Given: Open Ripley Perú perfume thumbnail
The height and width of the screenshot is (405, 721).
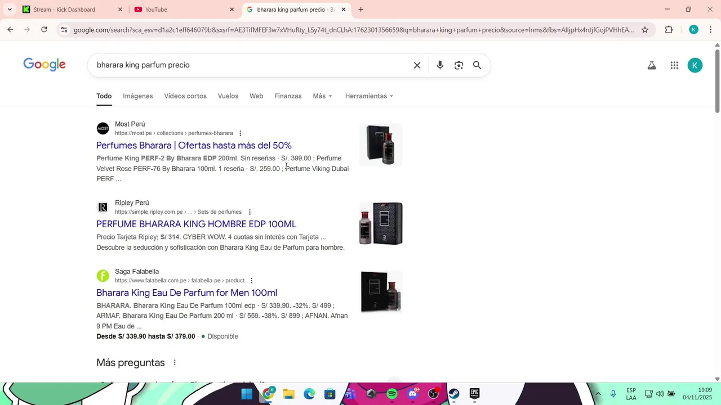Looking at the screenshot, I should (x=381, y=224).
